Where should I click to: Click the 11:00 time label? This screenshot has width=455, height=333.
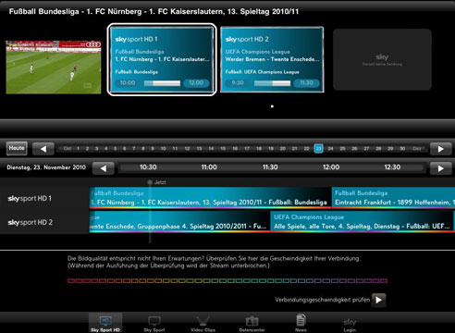pyautogui.click(x=209, y=167)
